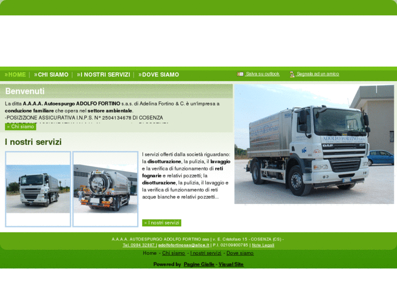The height and width of the screenshot is (298, 397).
Task: Open the Visual Site link
Action: coord(231,264)
